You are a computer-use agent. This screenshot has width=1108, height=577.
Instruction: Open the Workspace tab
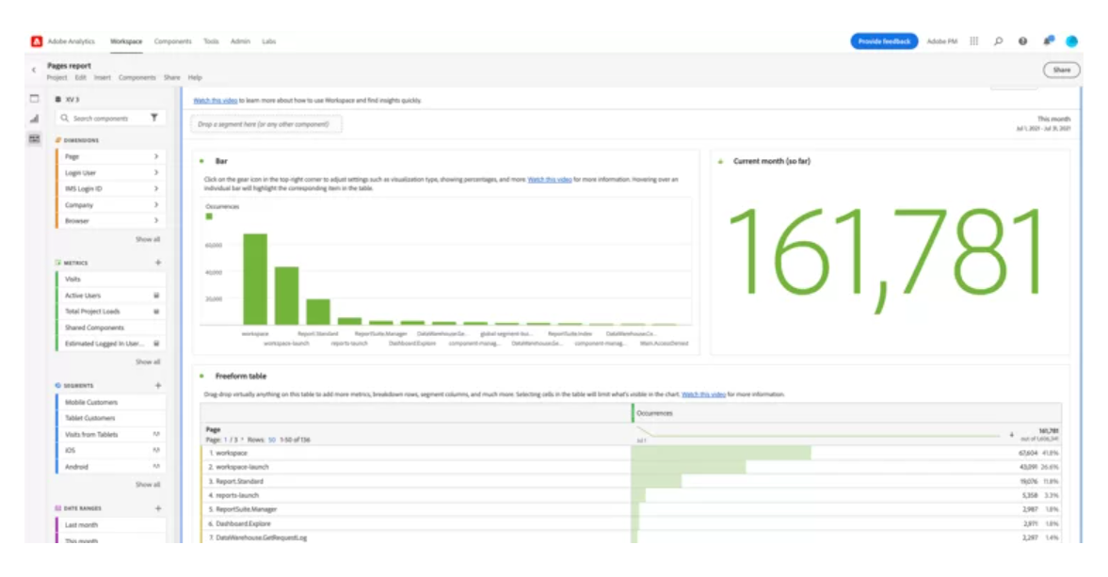click(126, 41)
